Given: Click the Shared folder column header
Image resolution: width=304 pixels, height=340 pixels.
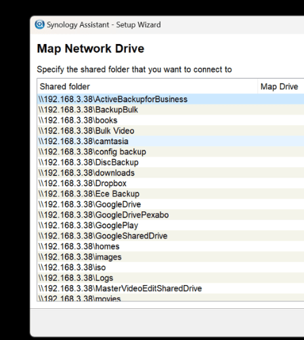Looking at the screenshot, I should coord(148,87).
